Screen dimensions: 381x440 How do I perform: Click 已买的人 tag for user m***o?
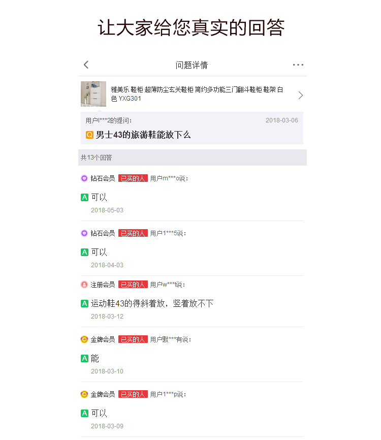(x=133, y=178)
